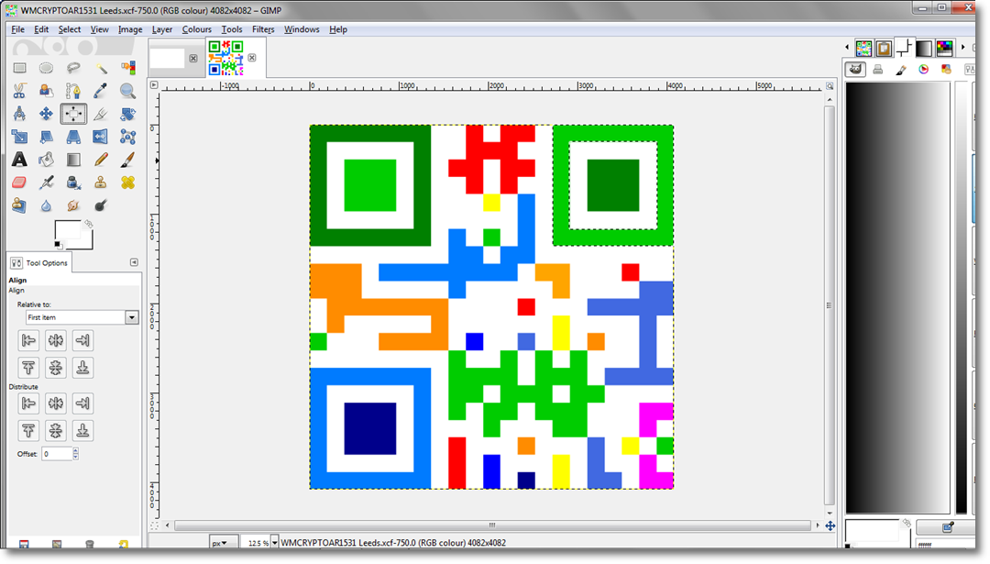Choose the Free Select lasso tool
The width and height of the screenshot is (990, 564).
[x=73, y=68]
